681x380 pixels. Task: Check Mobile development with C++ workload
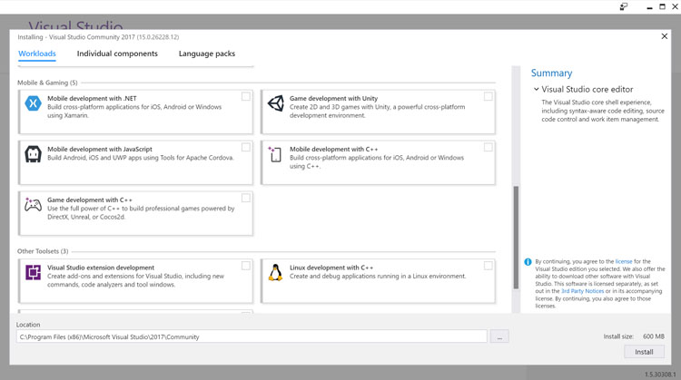[x=489, y=147]
